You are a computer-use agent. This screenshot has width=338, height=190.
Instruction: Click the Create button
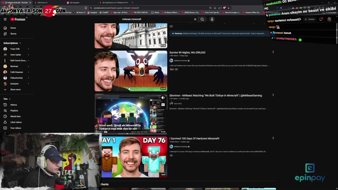309,19
